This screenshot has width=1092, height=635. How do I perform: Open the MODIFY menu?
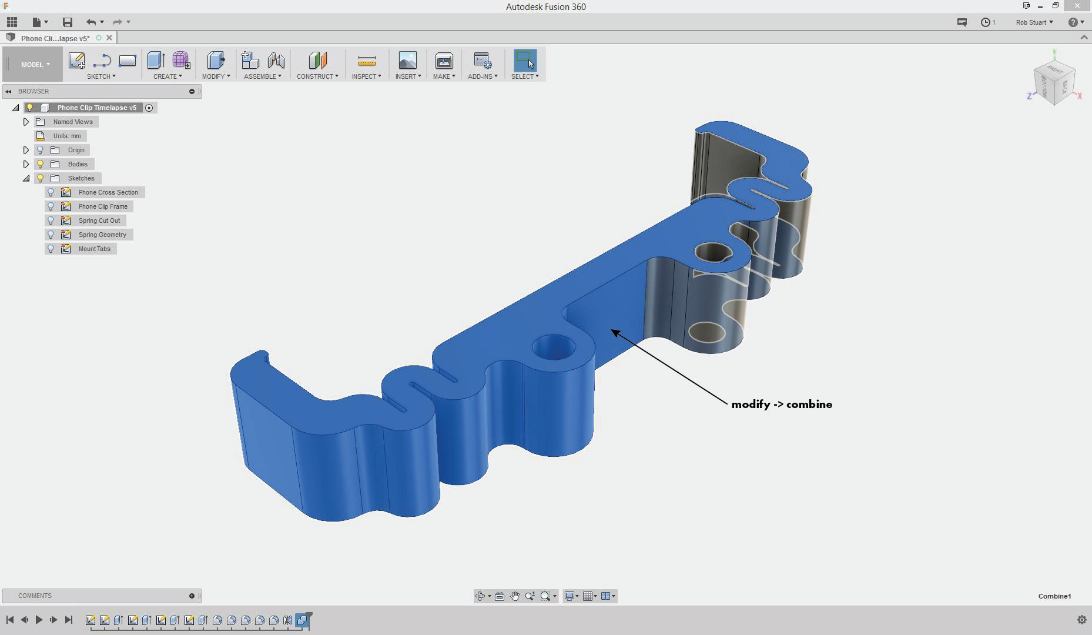coord(216,76)
